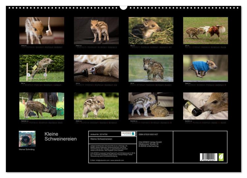The image size is (247, 178).
Task: Click the address 'Ottobrunner Straße 39'
Action: click(x=149, y=144)
